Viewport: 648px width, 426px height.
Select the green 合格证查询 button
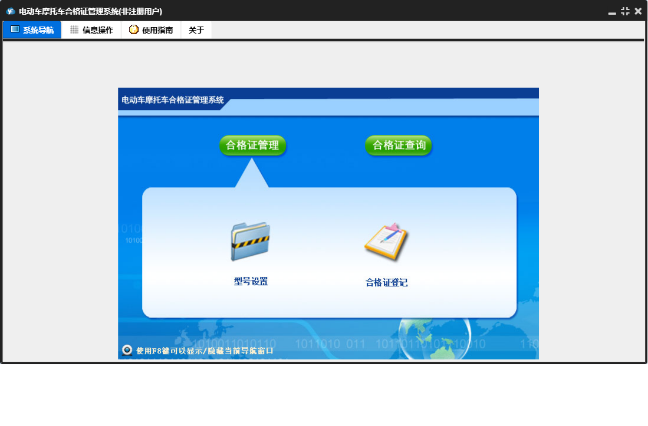399,146
